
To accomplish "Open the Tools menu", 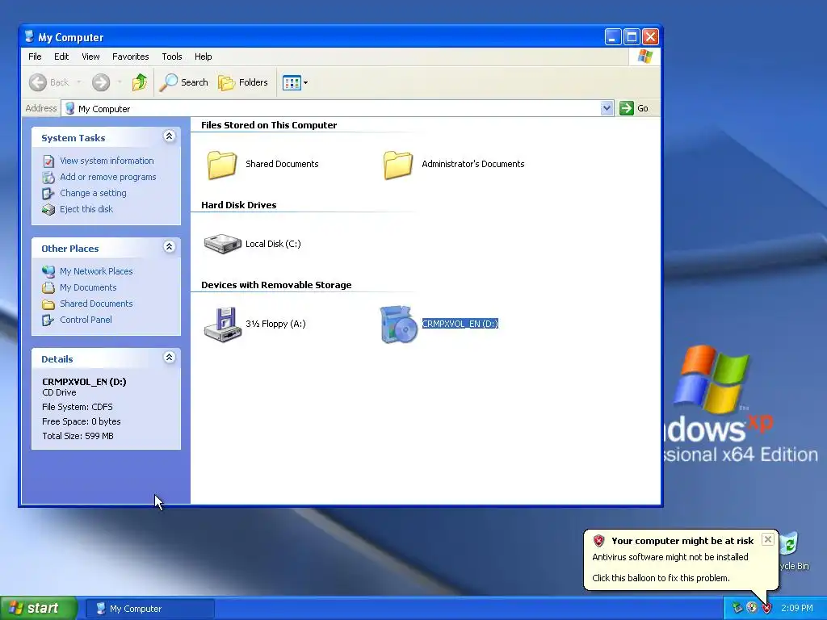I will (x=172, y=57).
